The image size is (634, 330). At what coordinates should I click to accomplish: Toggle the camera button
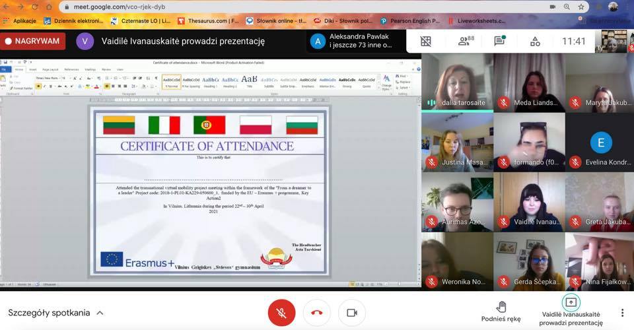tap(351, 313)
